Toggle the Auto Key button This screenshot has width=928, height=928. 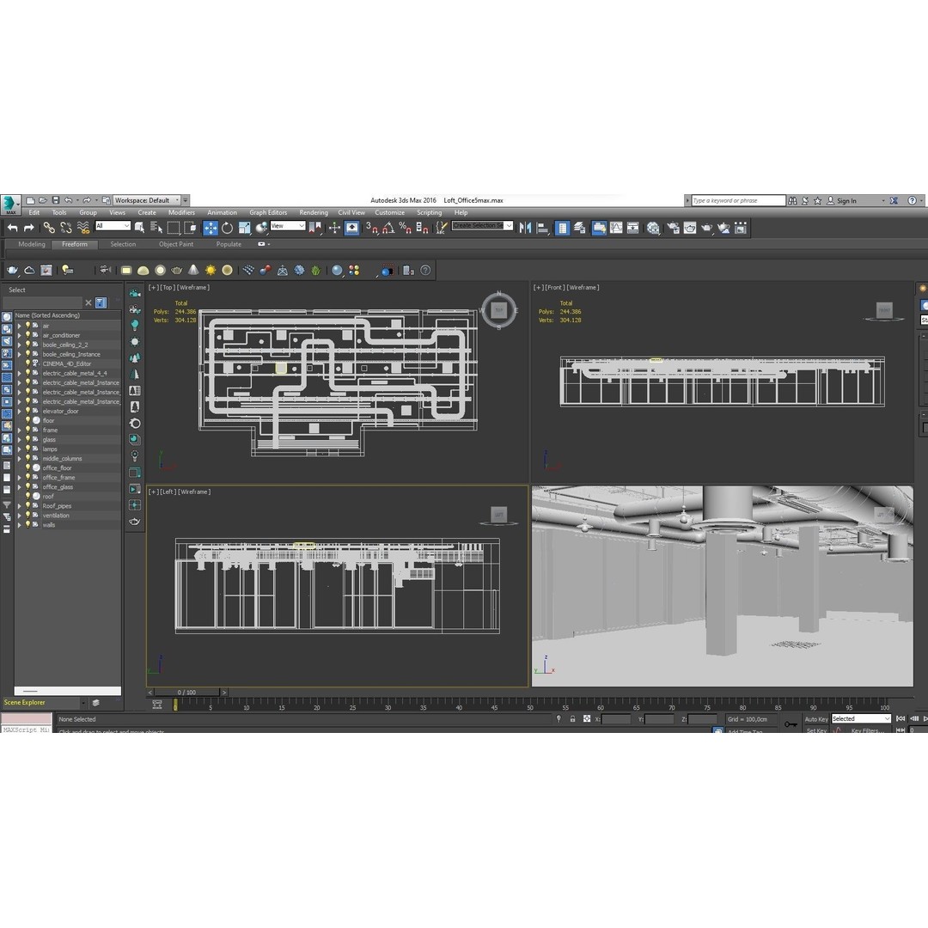(816, 719)
